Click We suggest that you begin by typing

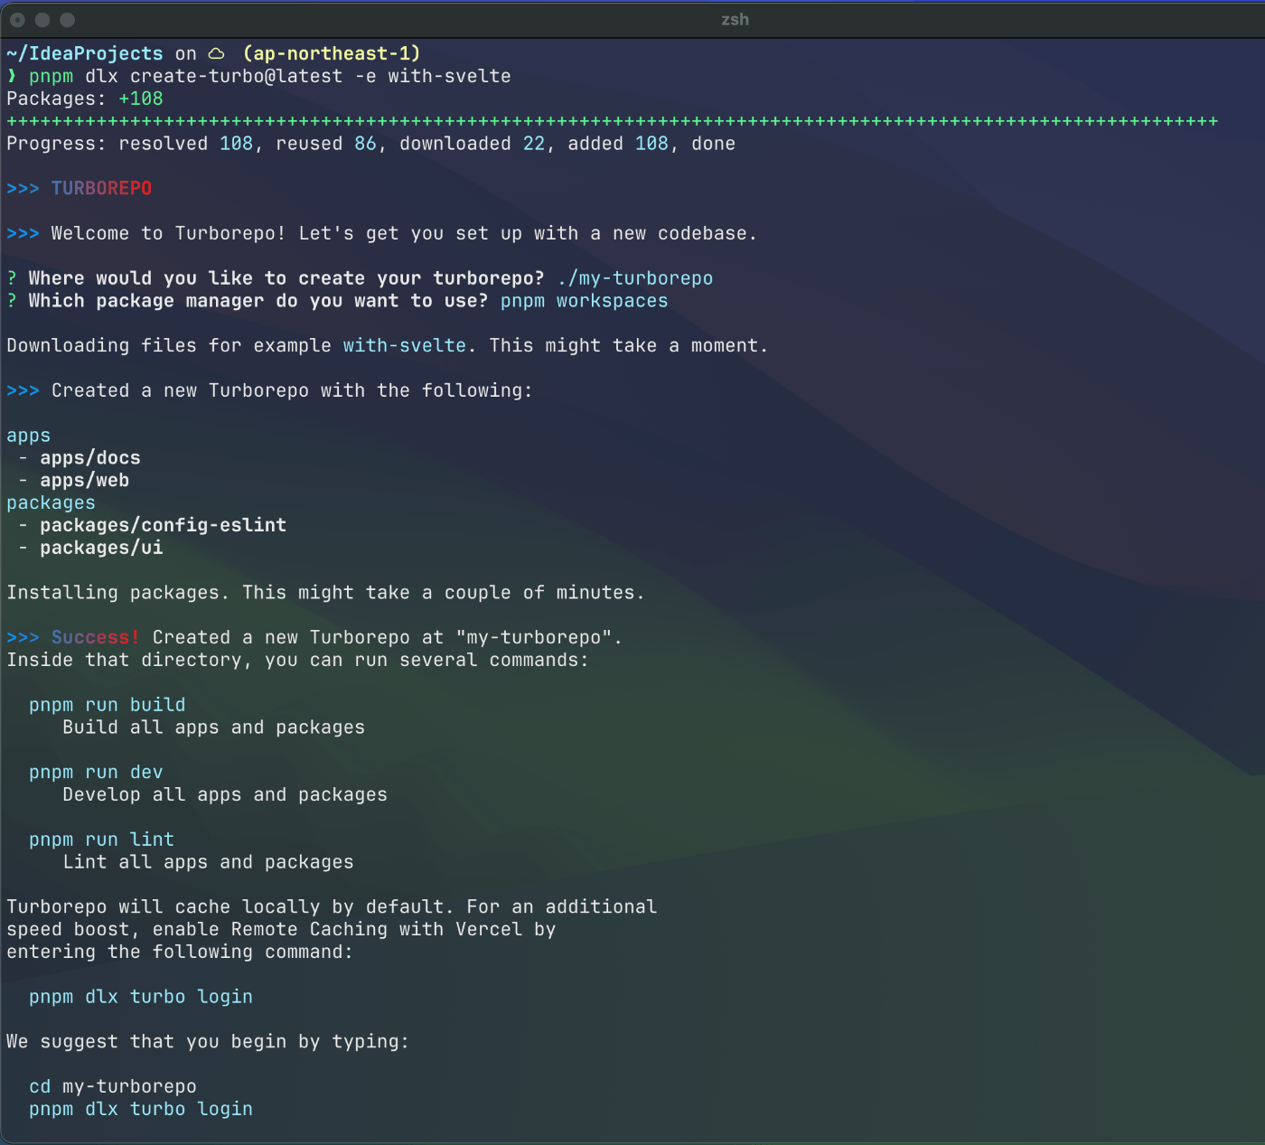point(208,1041)
